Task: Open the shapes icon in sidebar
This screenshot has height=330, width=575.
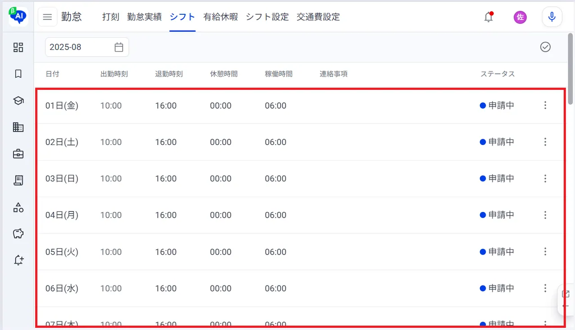Action: [18, 207]
